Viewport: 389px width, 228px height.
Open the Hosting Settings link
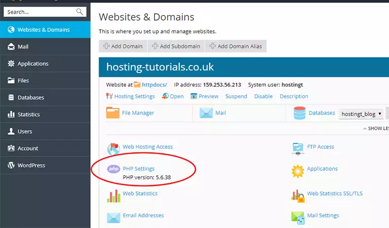coord(134,96)
